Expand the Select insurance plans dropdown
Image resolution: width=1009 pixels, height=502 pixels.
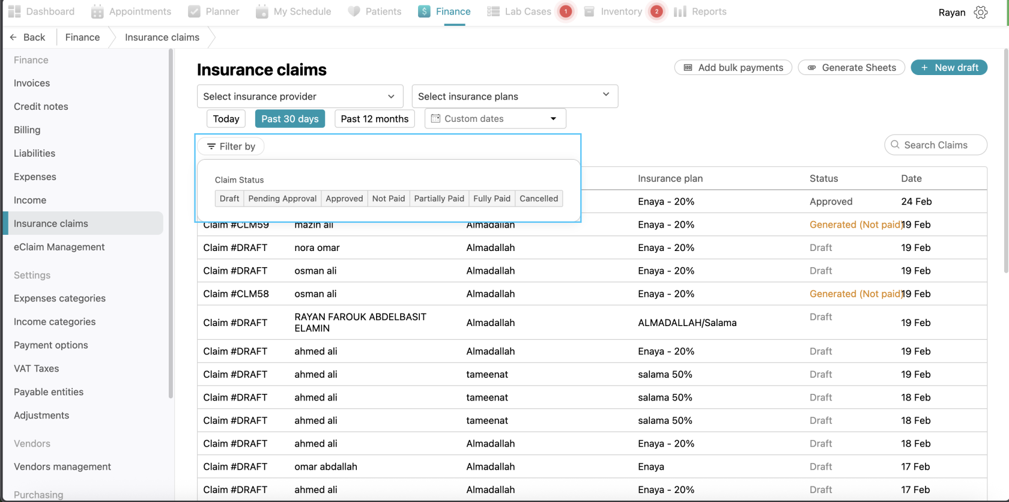click(515, 96)
